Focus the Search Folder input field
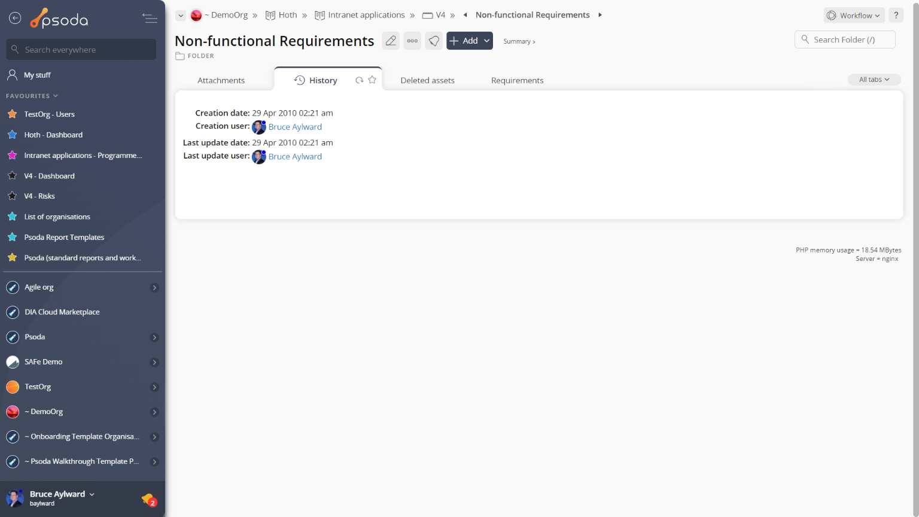919x517 pixels. [850, 39]
